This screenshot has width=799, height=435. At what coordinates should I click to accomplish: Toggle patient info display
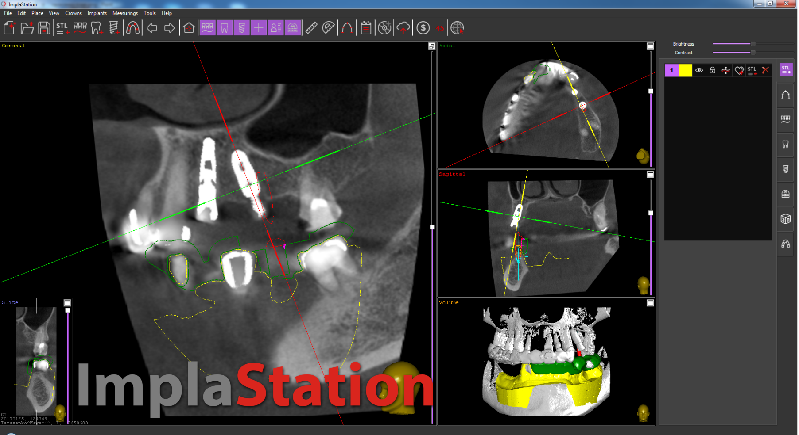(275, 28)
